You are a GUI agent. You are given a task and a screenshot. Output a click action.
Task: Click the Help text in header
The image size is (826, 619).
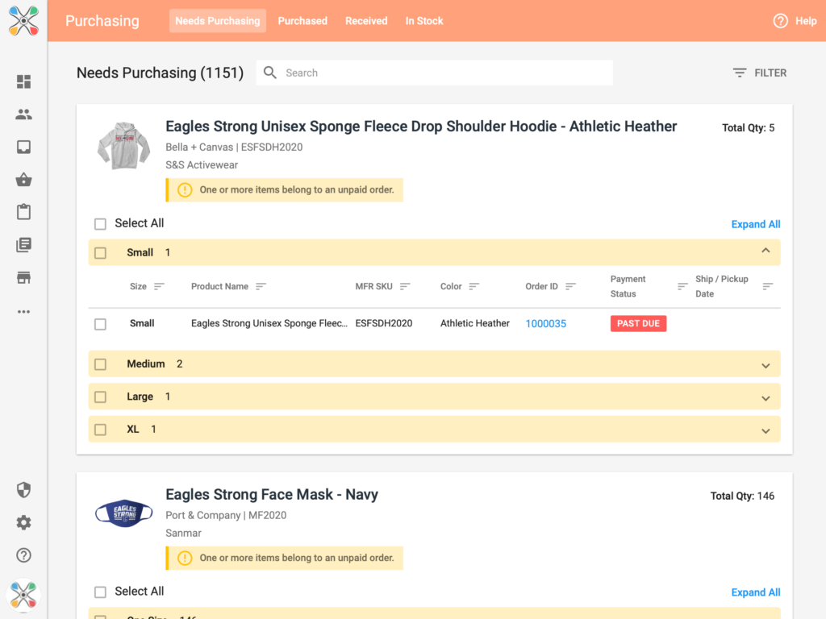point(806,21)
